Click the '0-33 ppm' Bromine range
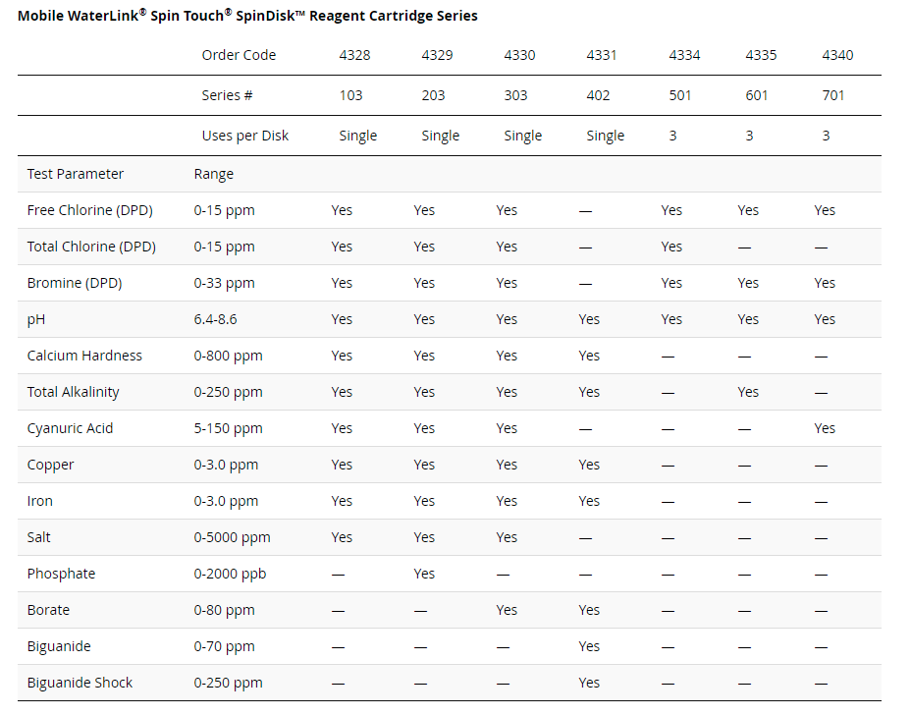 tap(224, 283)
